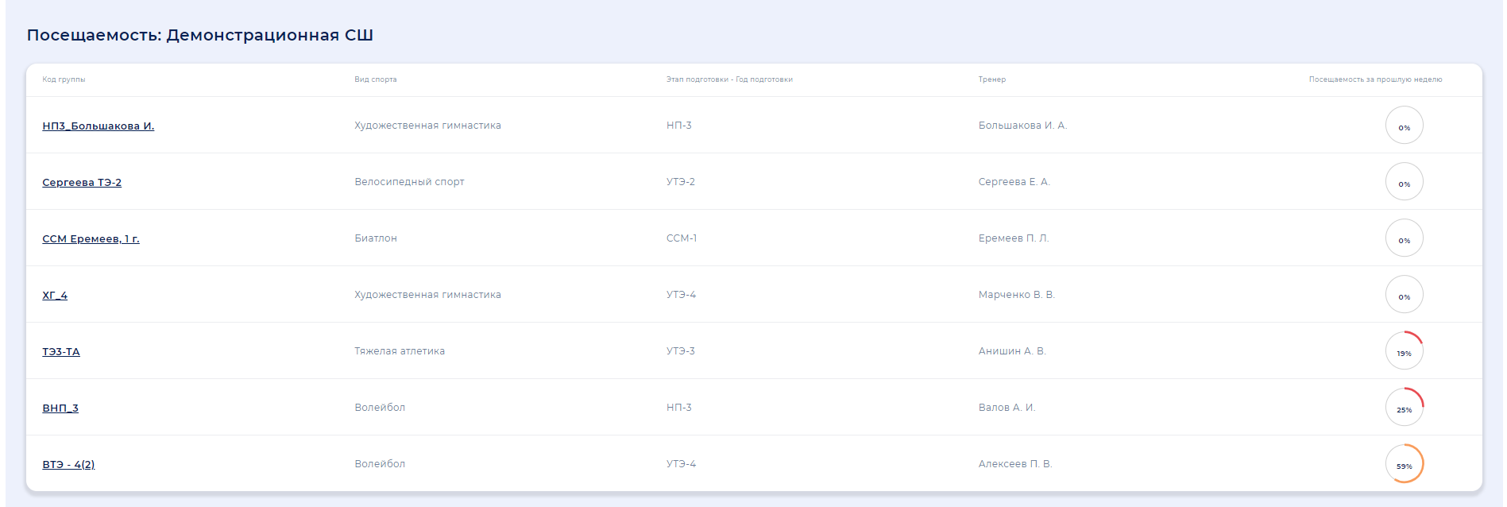Viewport: 1507px width, 507px height.
Task: Click the 59% attendance circle indicator
Action: click(x=1404, y=464)
